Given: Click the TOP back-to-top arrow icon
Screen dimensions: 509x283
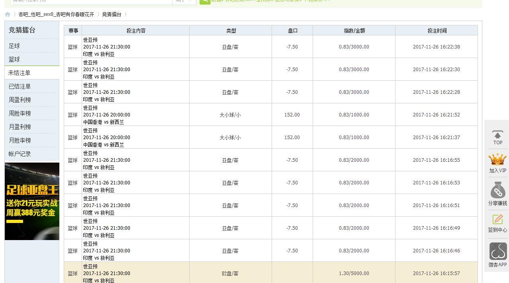Looking at the screenshot, I should click(x=497, y=135).
